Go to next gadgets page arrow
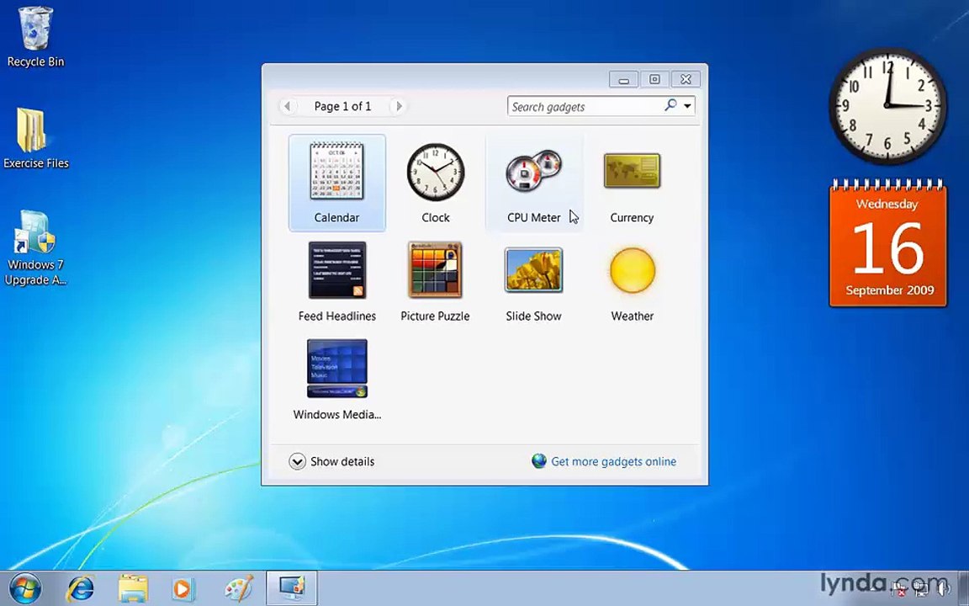 399,106
